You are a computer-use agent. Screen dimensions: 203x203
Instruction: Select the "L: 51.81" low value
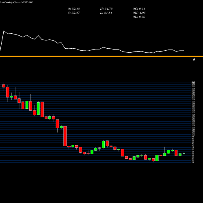(106, 13)
